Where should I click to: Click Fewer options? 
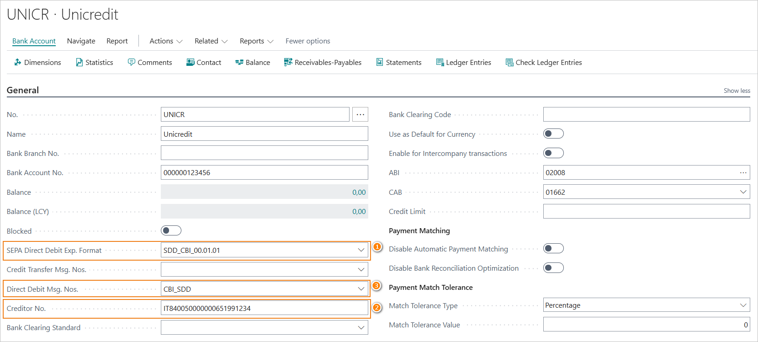[307, 41]
